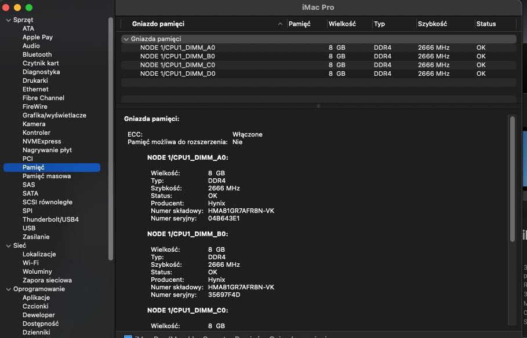Open Aplikacje under Oprogramowanie
Screen dimensions: 527x338
(x=36, y=297)
